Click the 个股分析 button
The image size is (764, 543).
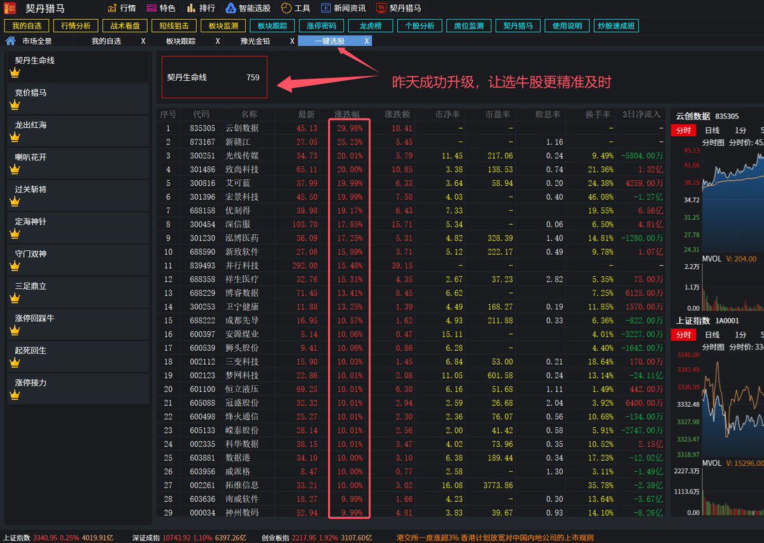[420, 26]
